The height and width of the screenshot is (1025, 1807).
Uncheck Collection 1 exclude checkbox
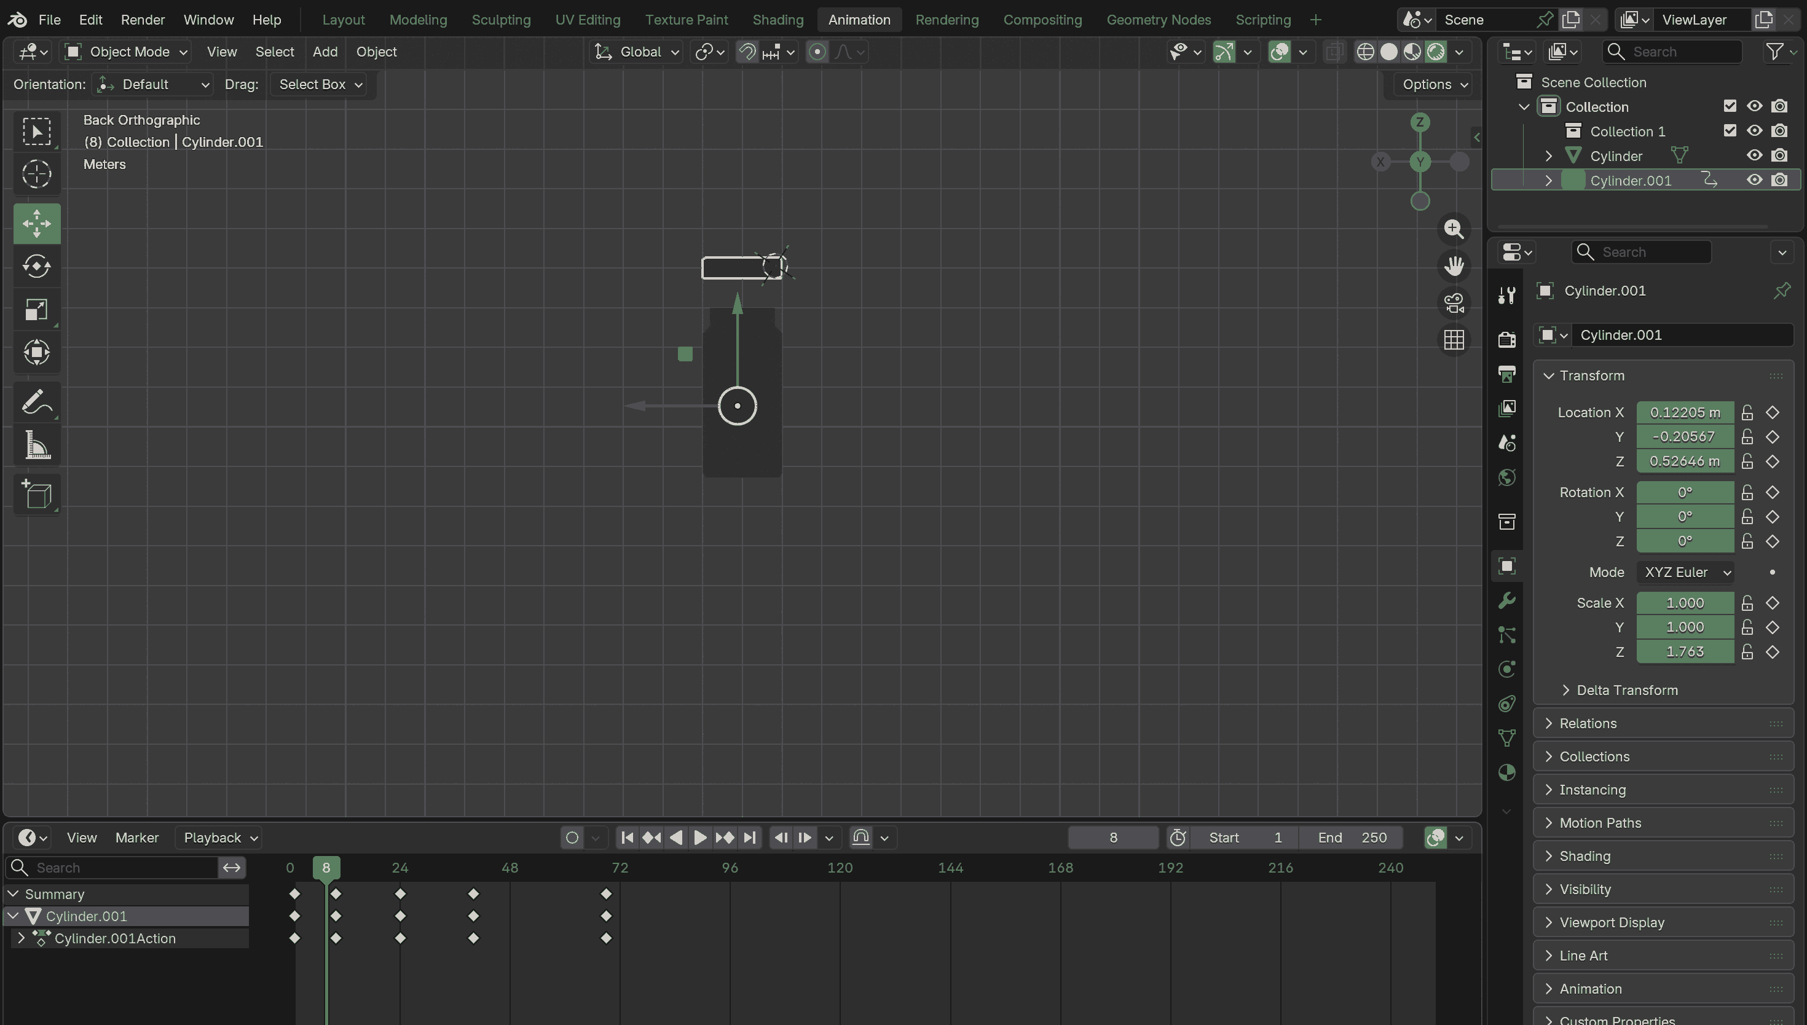point(1730,131)
